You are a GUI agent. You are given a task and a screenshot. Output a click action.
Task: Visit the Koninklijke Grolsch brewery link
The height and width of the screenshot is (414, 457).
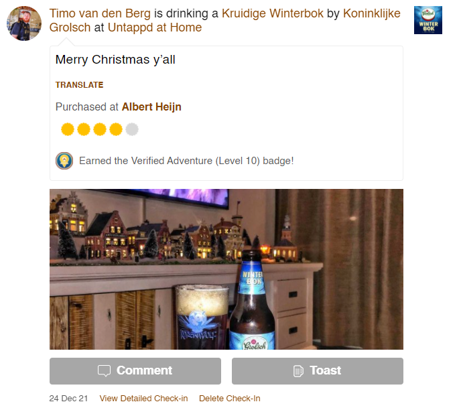coord(224,20)
